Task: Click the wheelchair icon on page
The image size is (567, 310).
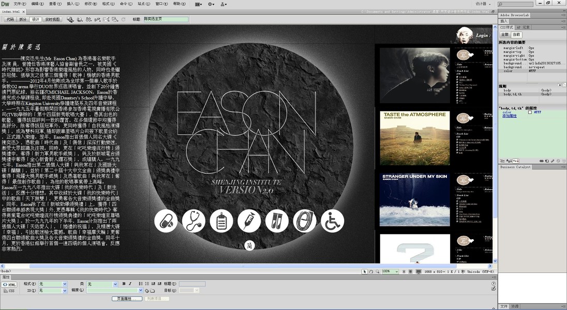Action: (x=332, y=221)
